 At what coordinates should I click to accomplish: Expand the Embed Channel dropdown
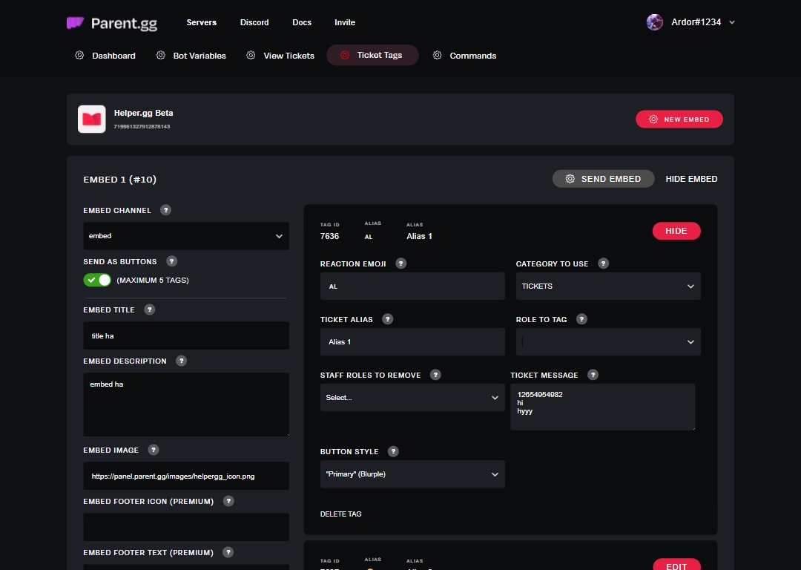click(186, 236)
